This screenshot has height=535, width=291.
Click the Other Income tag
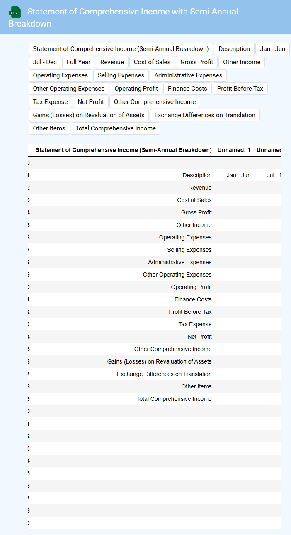pos(242,62)
